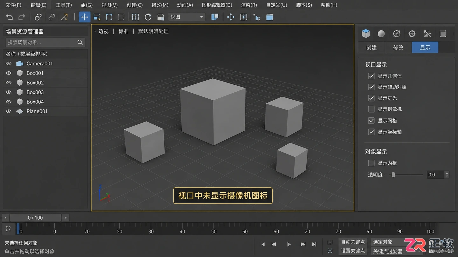Click the sphere icon in command panel
458x257 pixels.
tap(381, 34)
